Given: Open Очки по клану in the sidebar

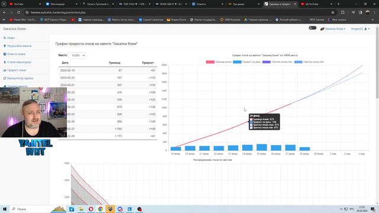Looking at the screenshot, I should 14,54.
